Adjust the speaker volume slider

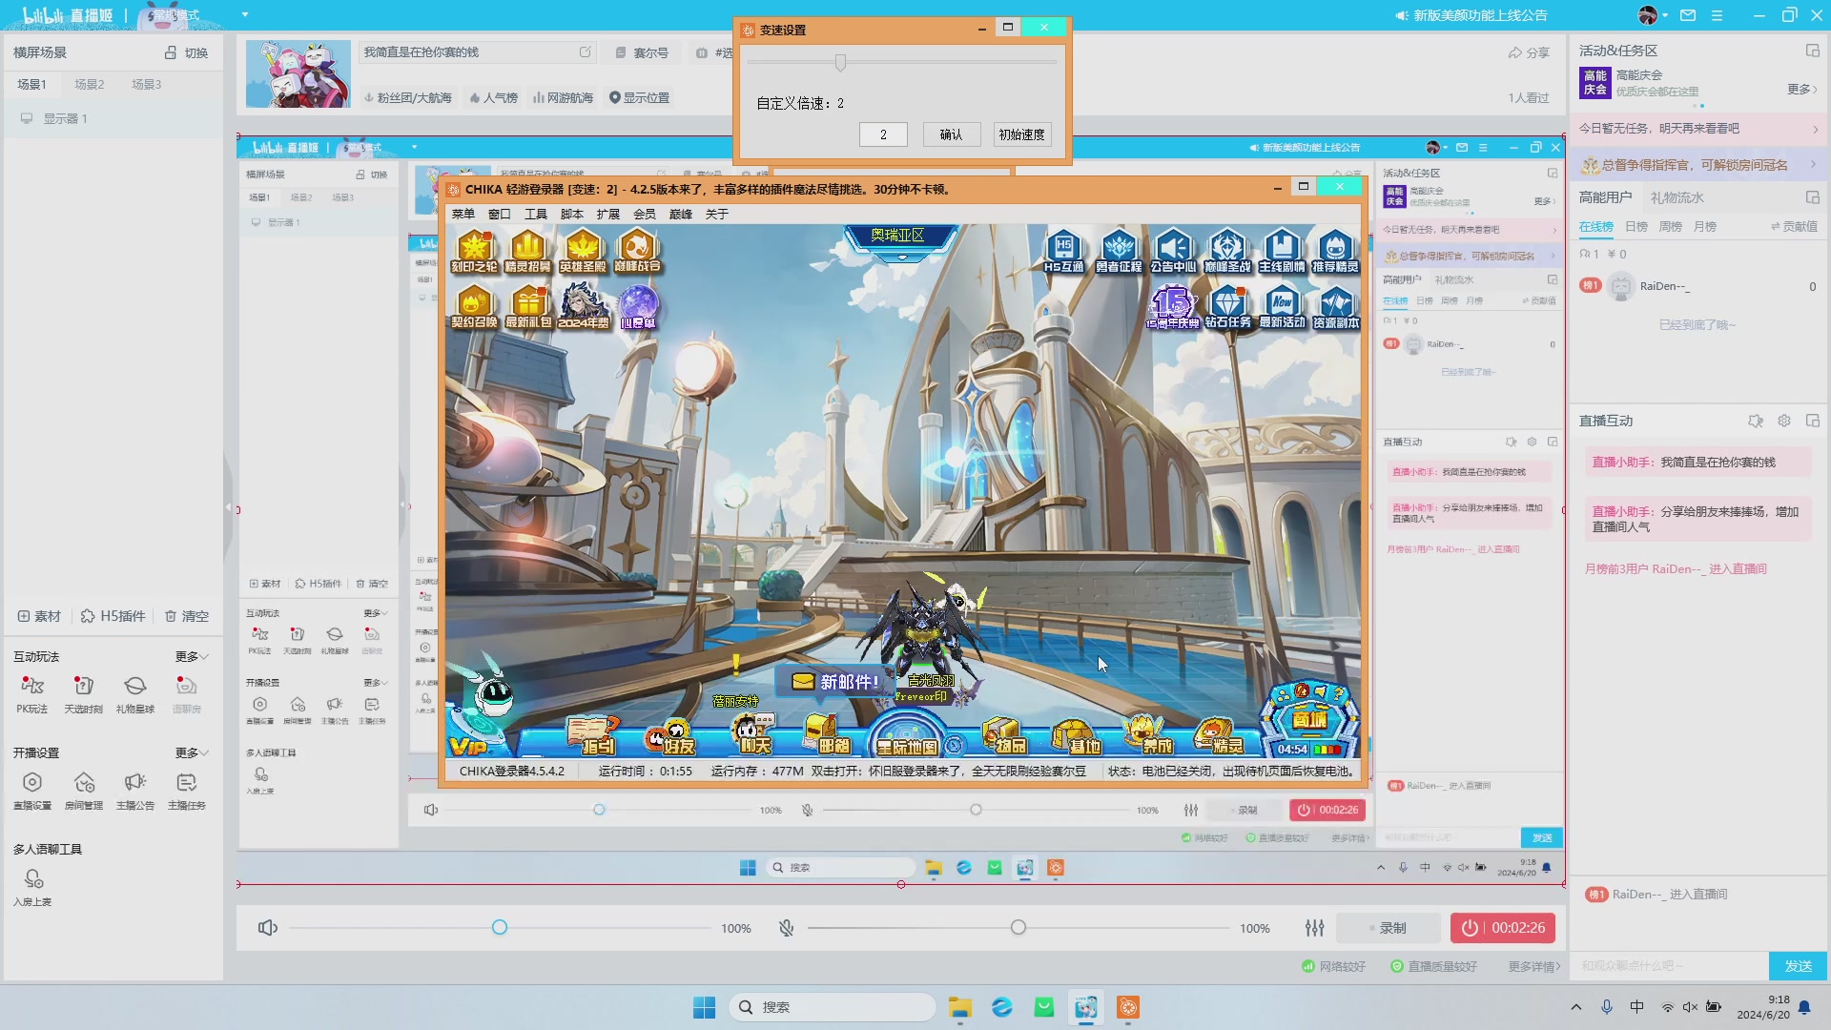pos(500,928)
